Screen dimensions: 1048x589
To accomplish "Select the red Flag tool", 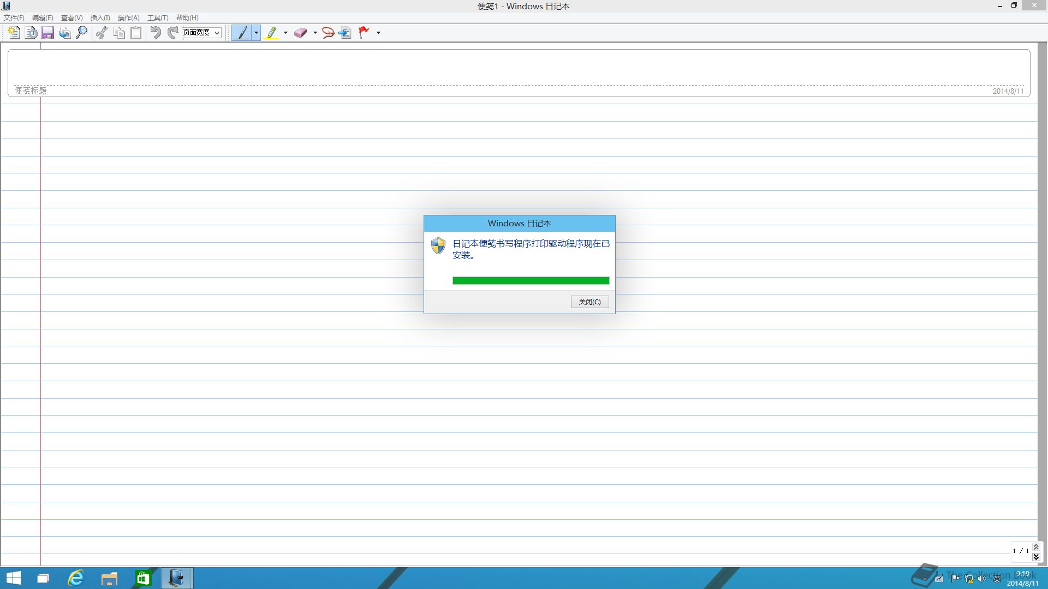I will [x=364, y=33].
